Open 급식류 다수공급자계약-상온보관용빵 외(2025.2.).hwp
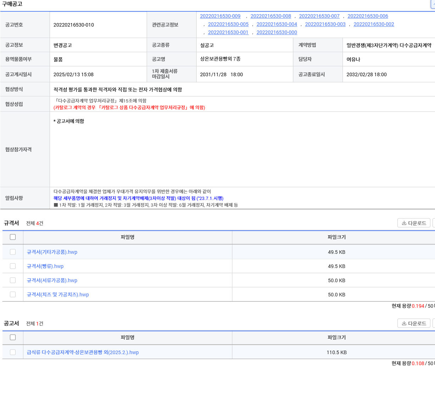 point(83,352)
